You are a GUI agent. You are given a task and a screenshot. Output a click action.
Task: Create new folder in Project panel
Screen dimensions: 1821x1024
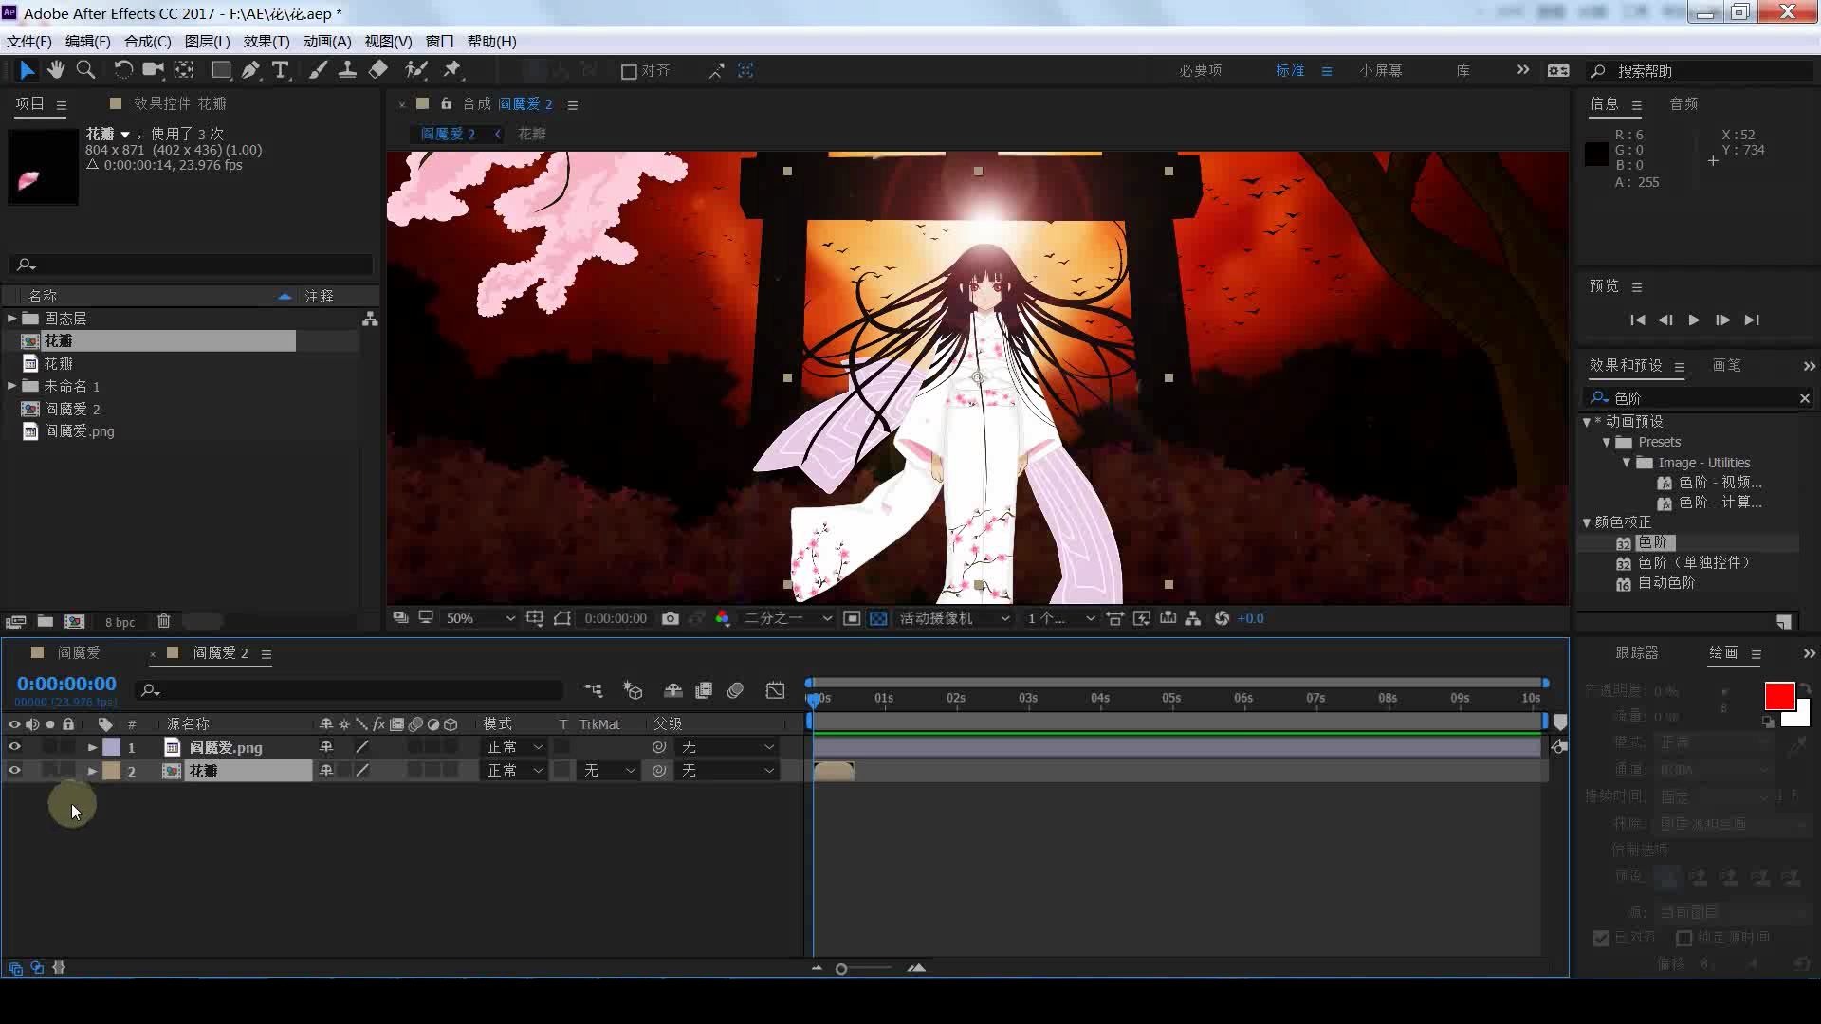pyautogui.click(x=45, y=622)
